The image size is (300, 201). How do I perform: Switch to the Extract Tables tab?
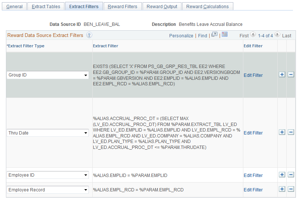(46, 7)
